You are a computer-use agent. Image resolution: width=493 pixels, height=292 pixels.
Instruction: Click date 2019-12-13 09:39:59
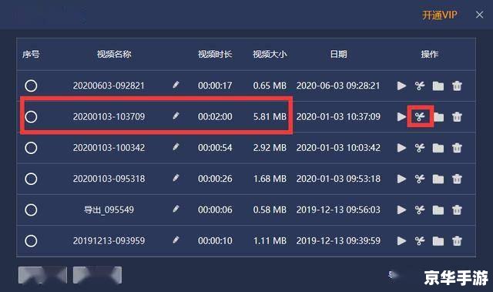pyautogui.click(x=338, y=241)
